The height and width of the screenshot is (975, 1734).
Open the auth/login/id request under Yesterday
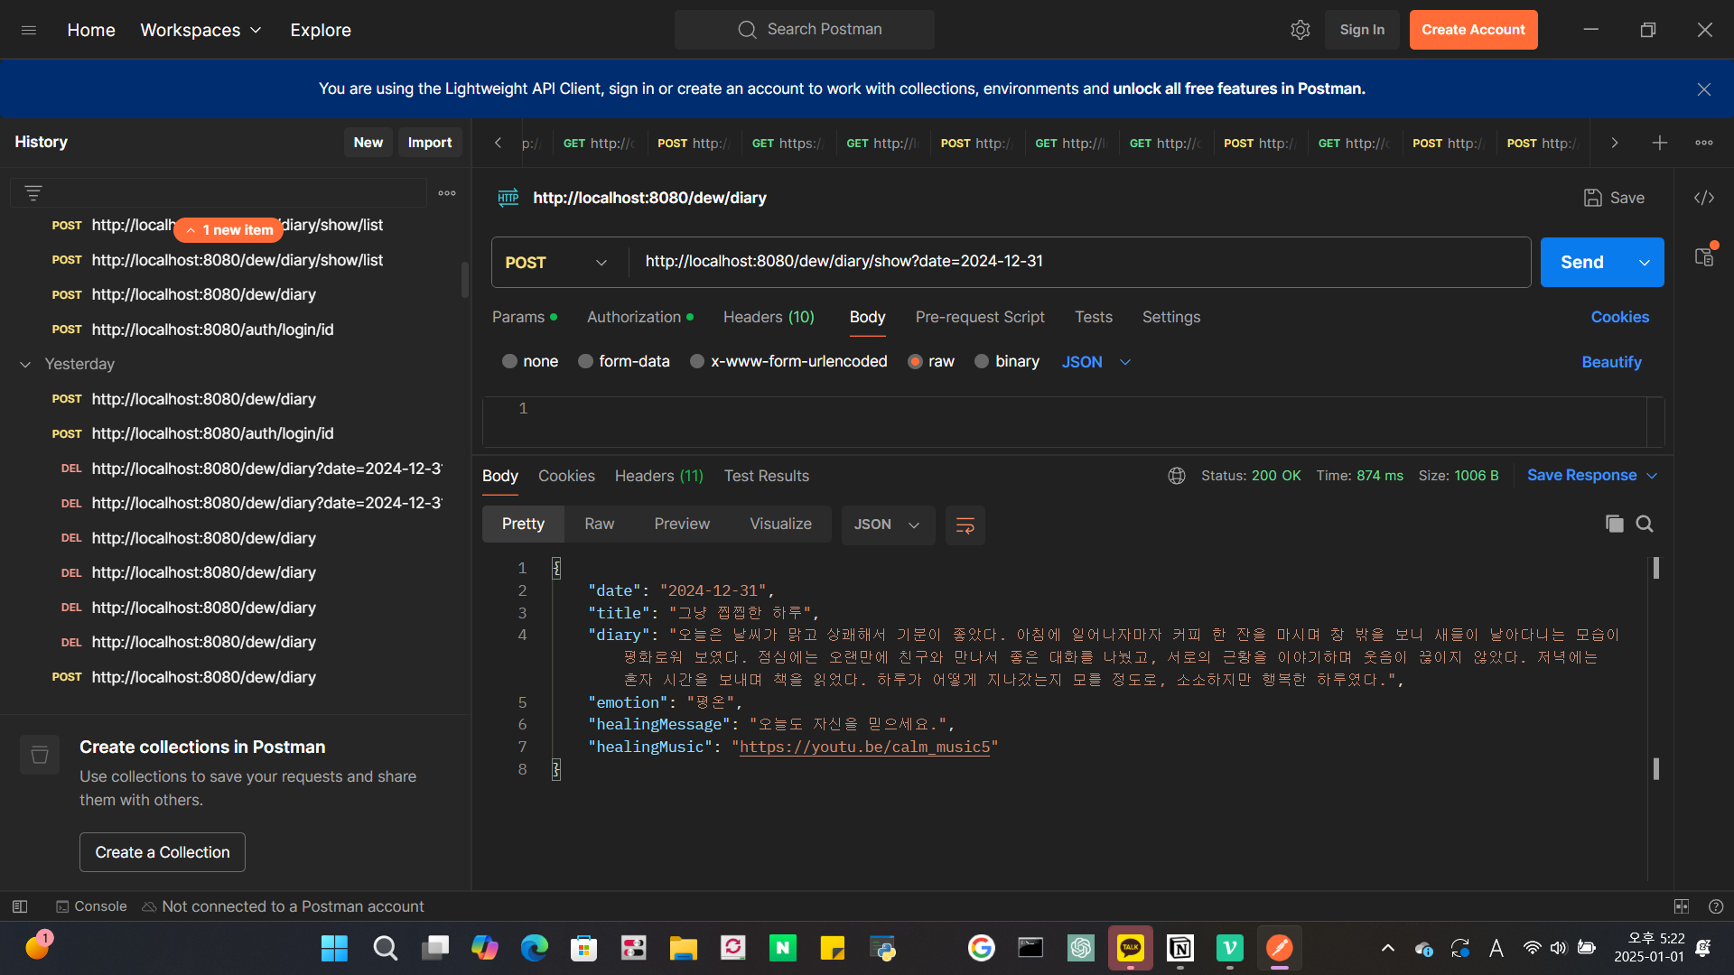213,433
